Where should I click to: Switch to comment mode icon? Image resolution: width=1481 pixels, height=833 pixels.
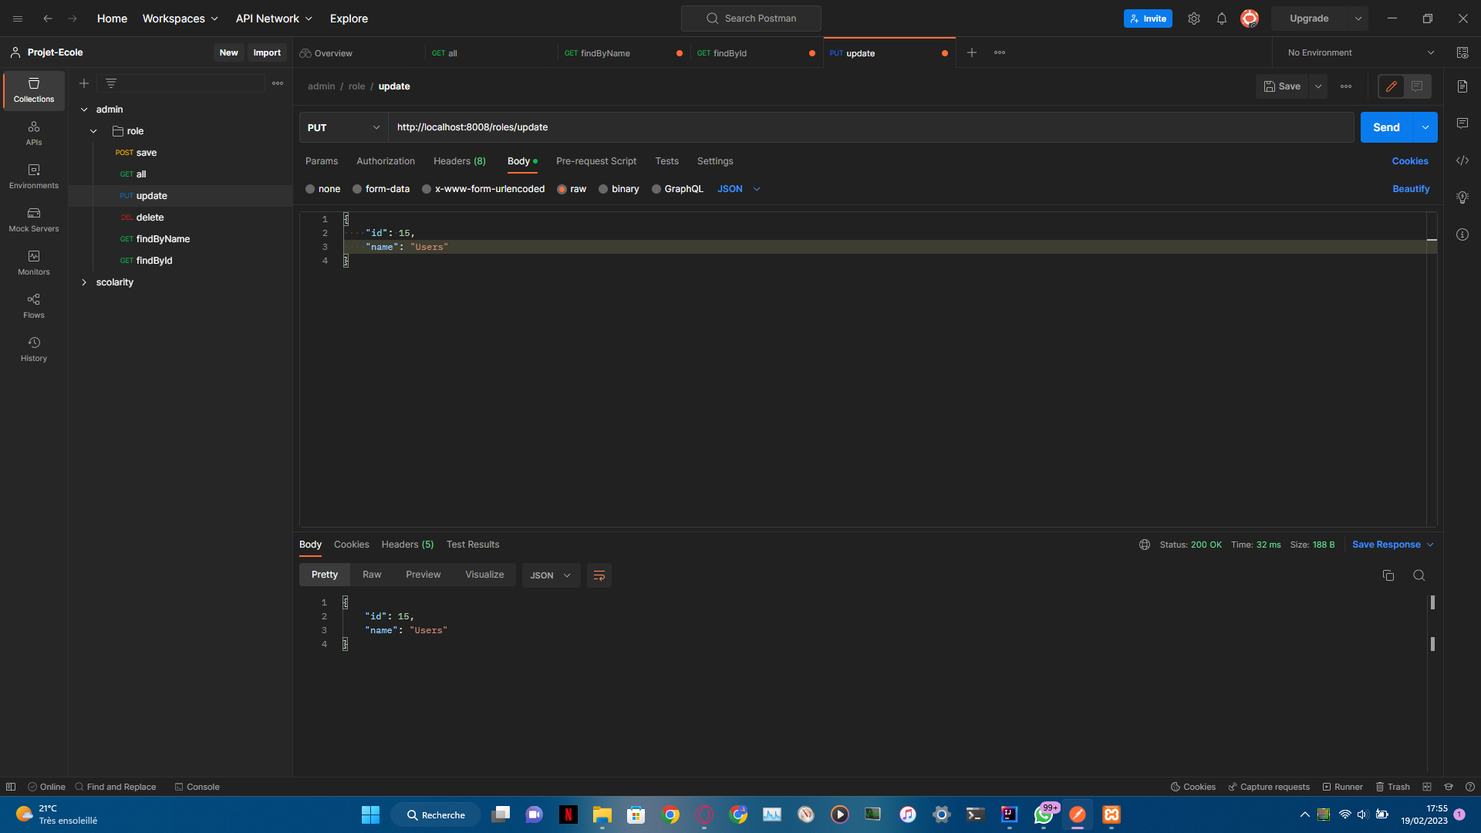[1417, 86]
